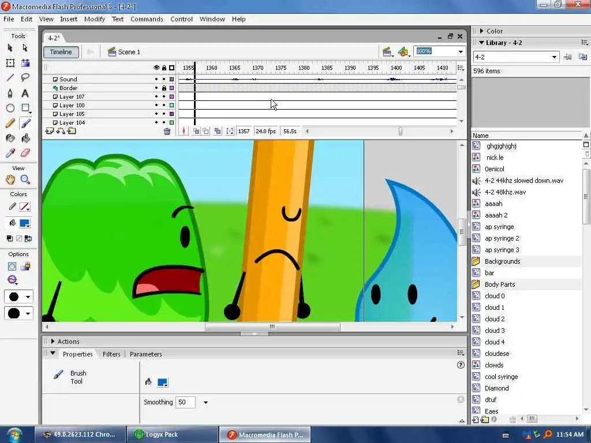
Task: Click the Edit Scene clapper icon
Action: (x=387, y=52)
